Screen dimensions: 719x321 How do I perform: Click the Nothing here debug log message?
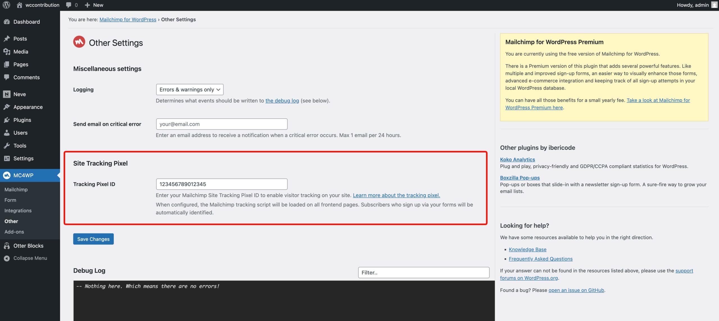coord(148,286)
